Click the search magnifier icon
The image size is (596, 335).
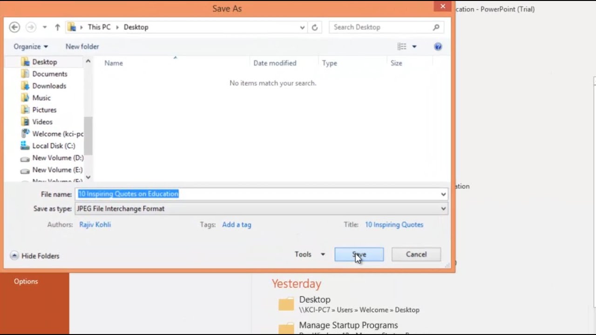(436, 27)
